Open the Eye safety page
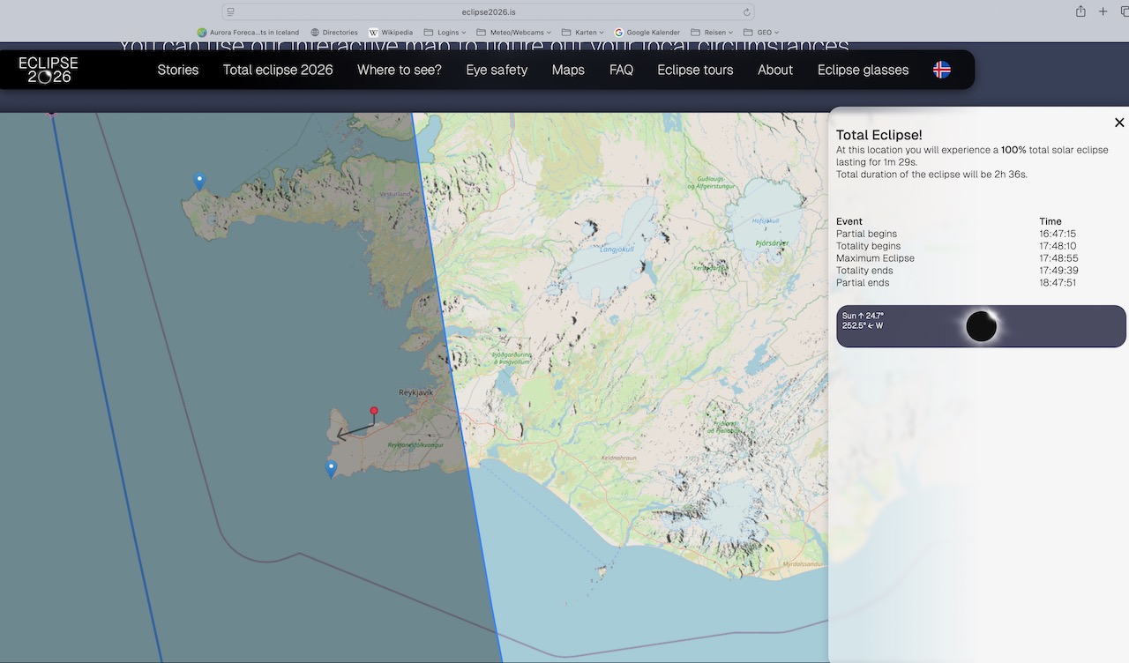Image resolution: width=1129 pixels, height=663 pixels. coord(497,70)
